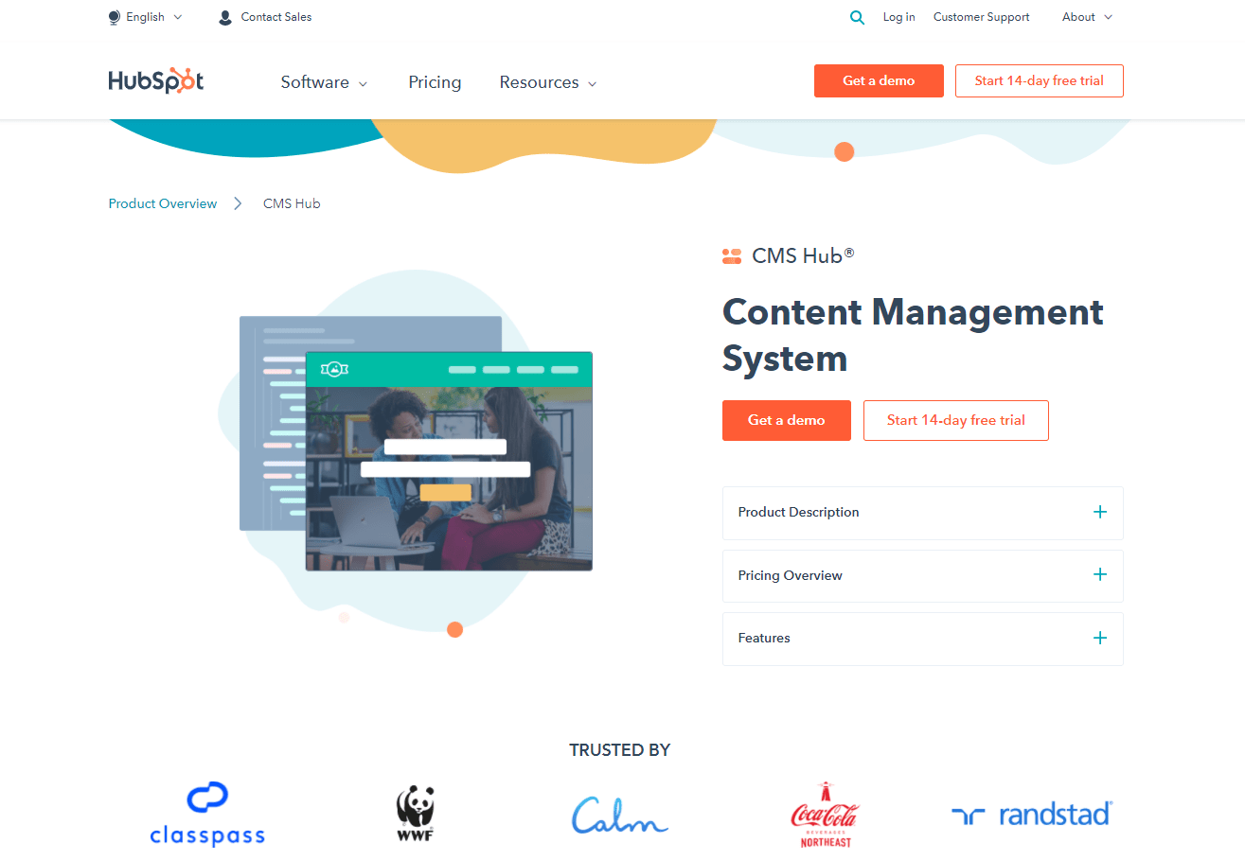1245x860 pixels.
Task: Open the Resources menu dropdown arrow
Action: coord(593,84)
